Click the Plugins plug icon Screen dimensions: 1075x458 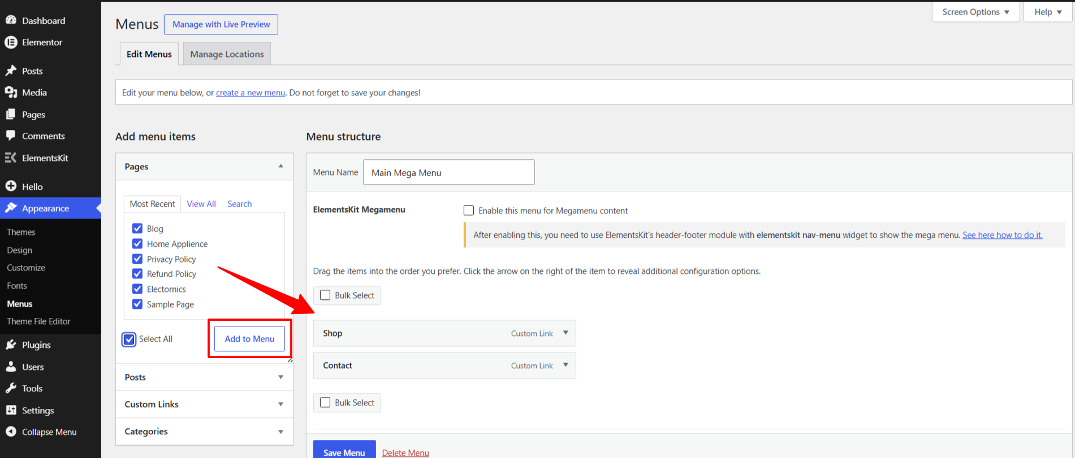click(11, 344)
